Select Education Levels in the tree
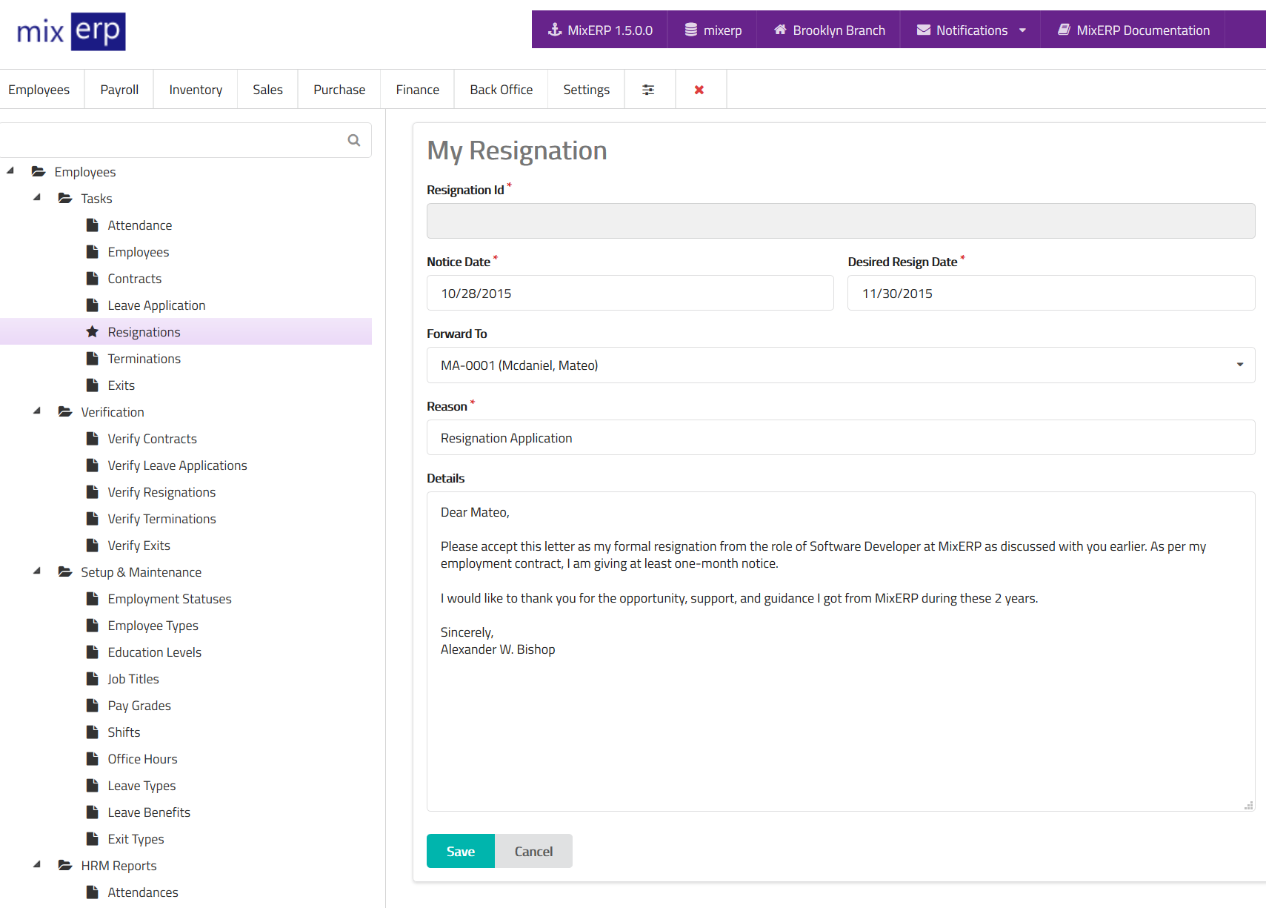This screenshot has height=908, width=1266. [154, 652]
